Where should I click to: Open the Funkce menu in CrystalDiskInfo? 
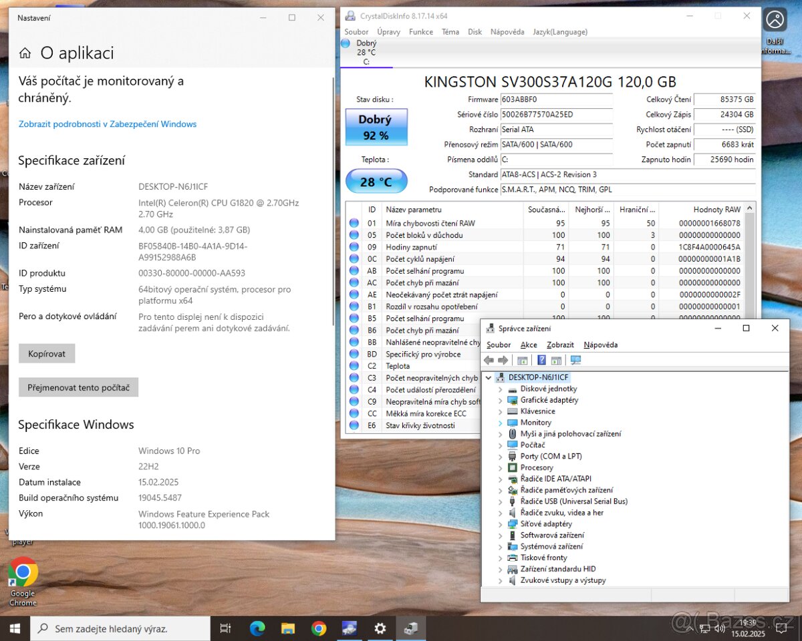421,31
